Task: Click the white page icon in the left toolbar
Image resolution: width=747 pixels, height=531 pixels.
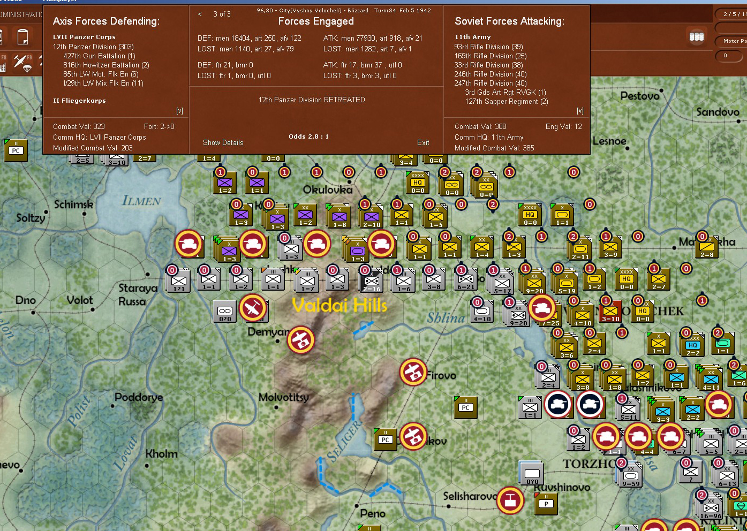Action: (x=22, y=37)
